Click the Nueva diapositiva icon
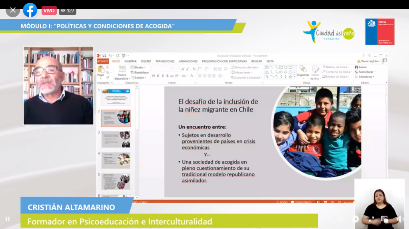 coord(122,70)
